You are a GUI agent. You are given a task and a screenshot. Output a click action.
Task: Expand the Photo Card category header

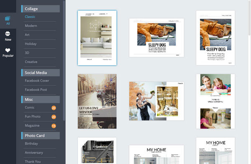pos(41,136)
